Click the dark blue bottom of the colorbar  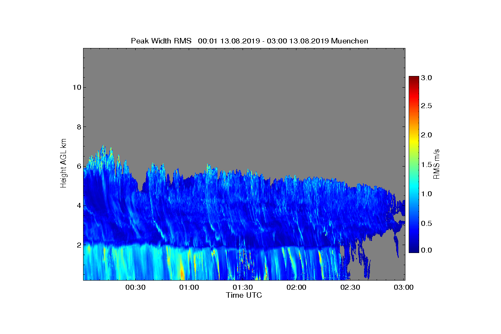coord(413,250)
